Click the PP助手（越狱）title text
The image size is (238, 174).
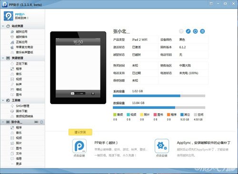(106, 143)
